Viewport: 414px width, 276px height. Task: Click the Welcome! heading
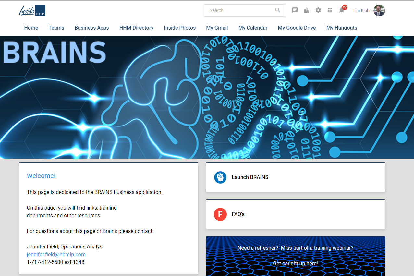pos(41,176)
